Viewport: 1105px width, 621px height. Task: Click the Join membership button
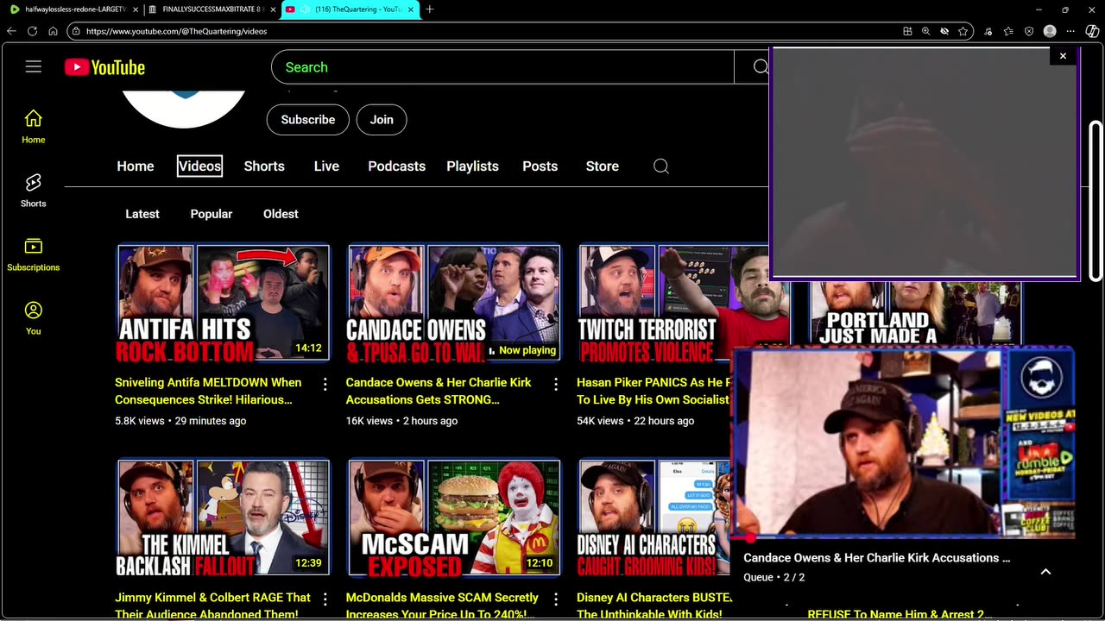click(x=382, y=120)
